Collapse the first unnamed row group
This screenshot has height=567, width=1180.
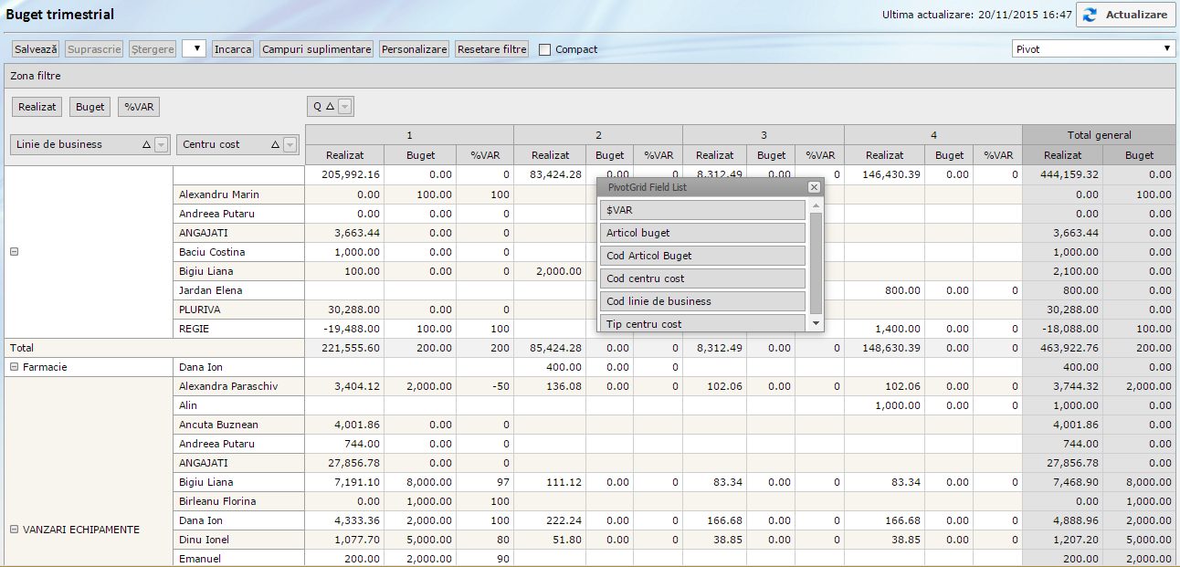14,252
